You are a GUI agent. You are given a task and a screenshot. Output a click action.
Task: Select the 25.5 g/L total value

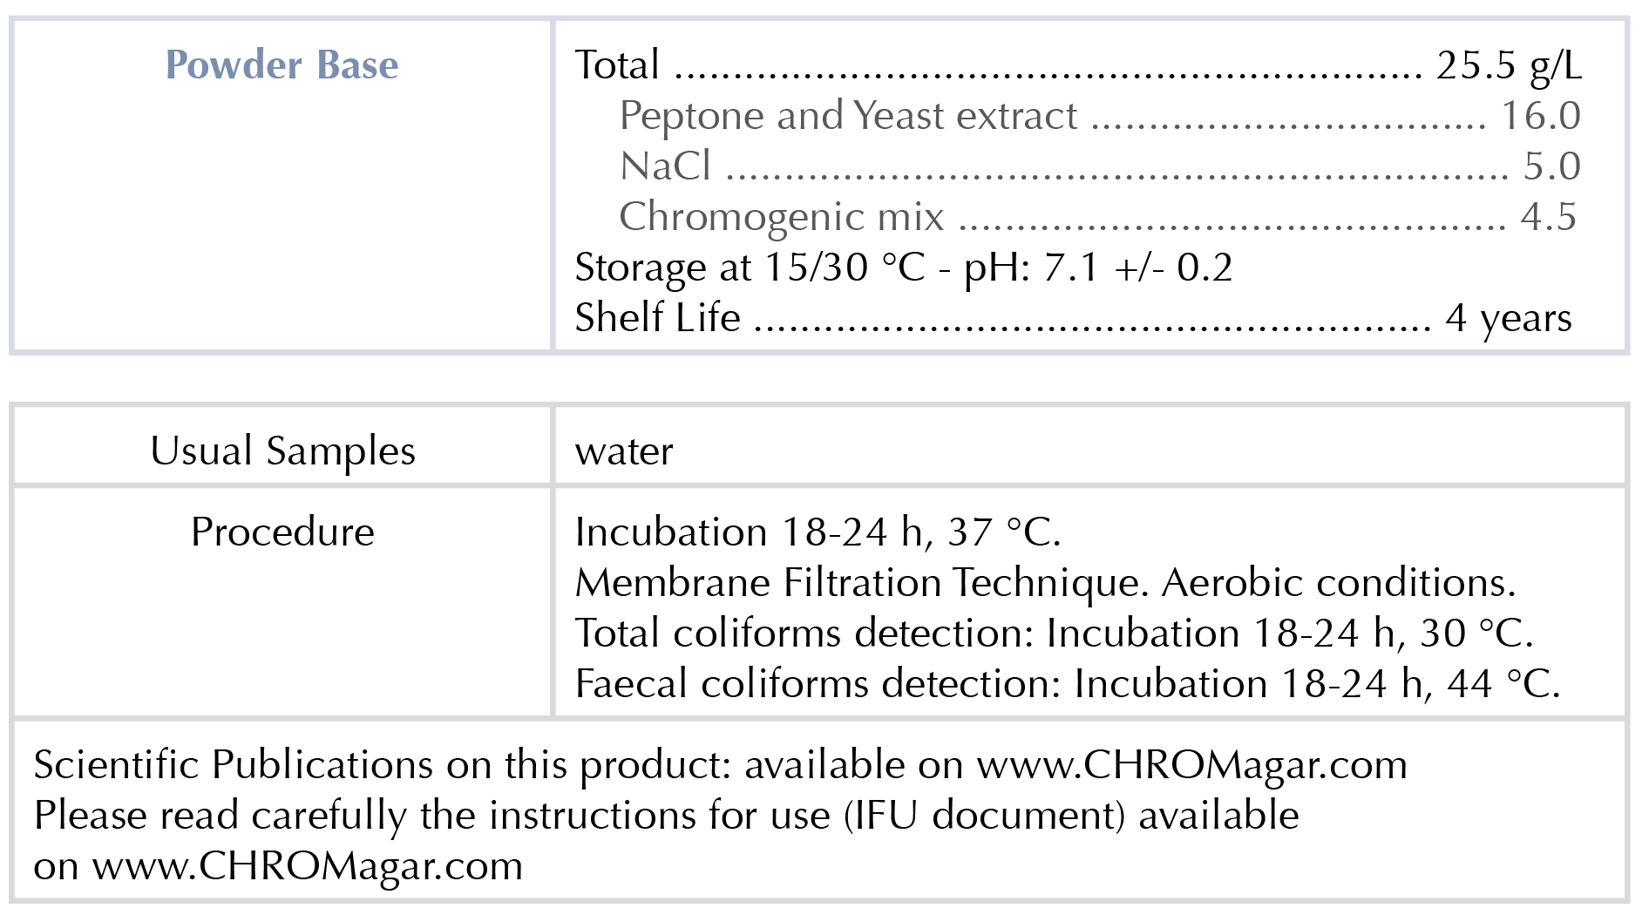click(1509, 65)
